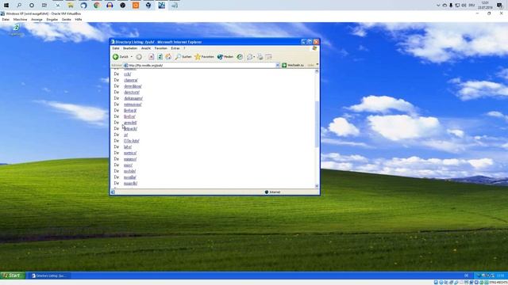Refresh the page with the green arrows icon
Image resolution: width=508 pixels, height=285 pixels.
click(x=160, y=57)
